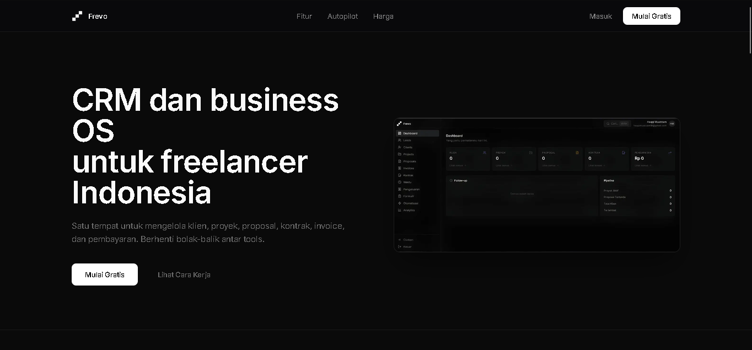The height and width of the screenshot is (350, 752).
Task: Select Otomatisasi icon in preview sidebar
Action: click(x=399, y=203)
